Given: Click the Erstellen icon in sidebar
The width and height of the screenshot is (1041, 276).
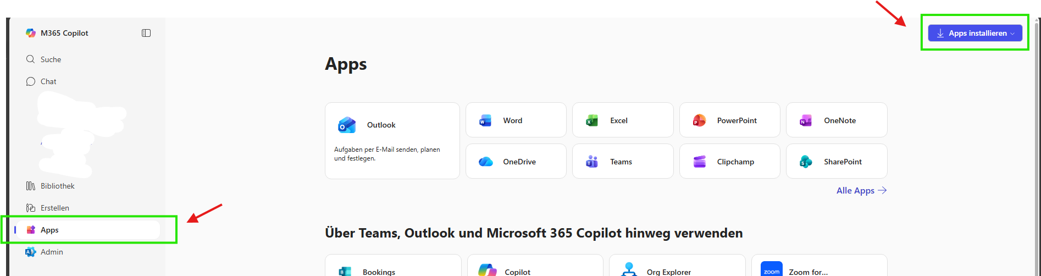Looking at the screenshot, I should (31, 208).
